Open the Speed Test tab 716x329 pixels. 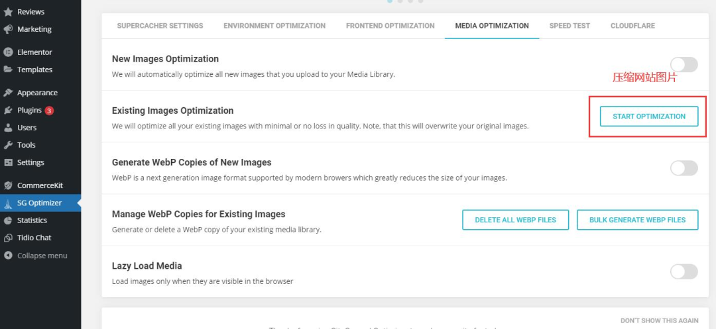[x=569, y=26]
